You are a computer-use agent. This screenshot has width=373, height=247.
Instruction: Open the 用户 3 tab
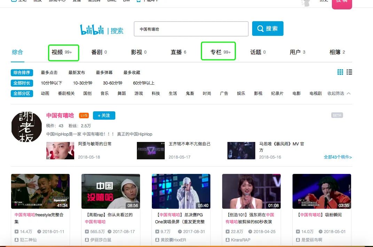pos(297,52)
